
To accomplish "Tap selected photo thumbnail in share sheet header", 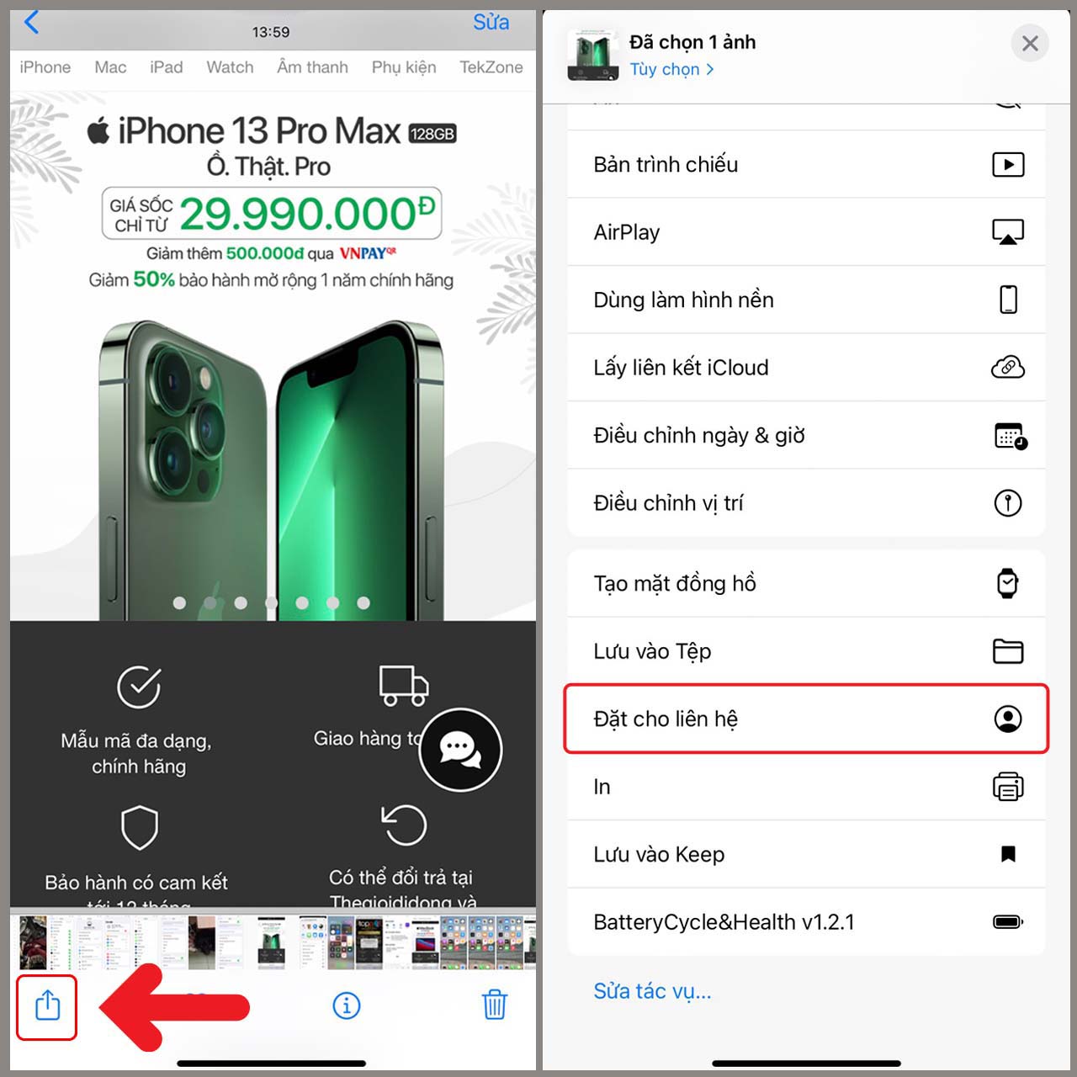I will tap(593, 55).
